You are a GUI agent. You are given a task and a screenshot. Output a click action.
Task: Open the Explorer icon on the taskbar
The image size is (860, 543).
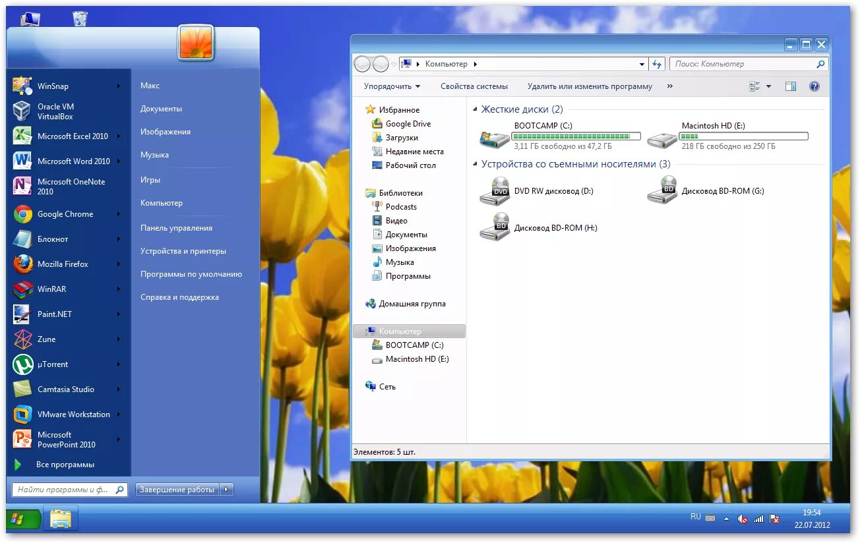(61, 518)
